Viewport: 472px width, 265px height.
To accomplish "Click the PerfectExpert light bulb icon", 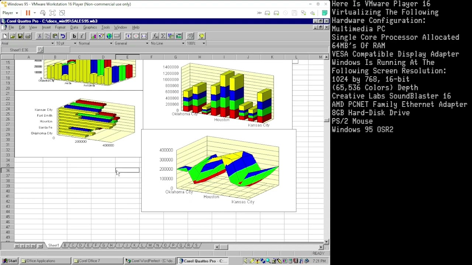I will [x=202, y=36].
